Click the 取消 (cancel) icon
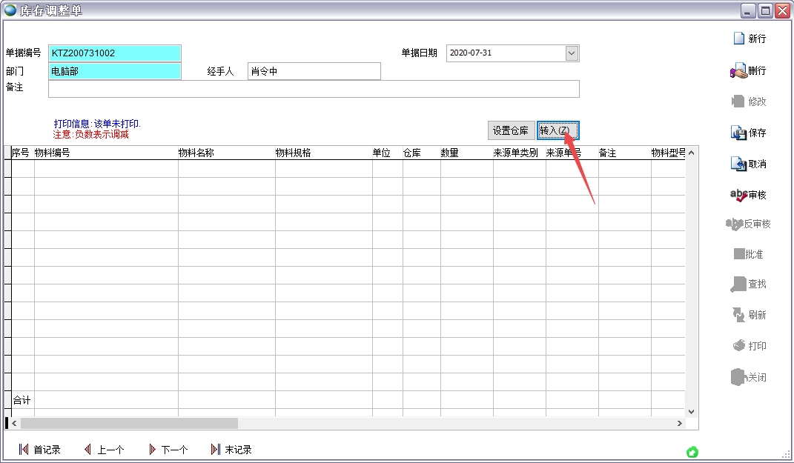This screenshot has height=463, width=794. [x=738, y=164]
